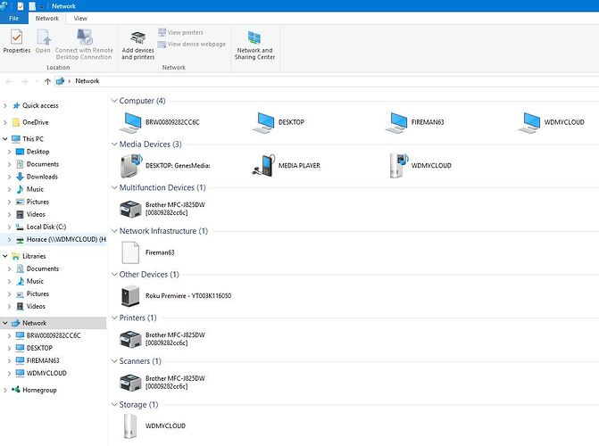Select DESKTOP: GenesMedia media device

tap(165, 166)
